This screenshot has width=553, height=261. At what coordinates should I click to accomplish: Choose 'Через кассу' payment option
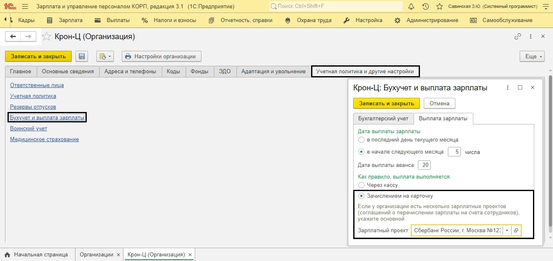click(361, 185)
